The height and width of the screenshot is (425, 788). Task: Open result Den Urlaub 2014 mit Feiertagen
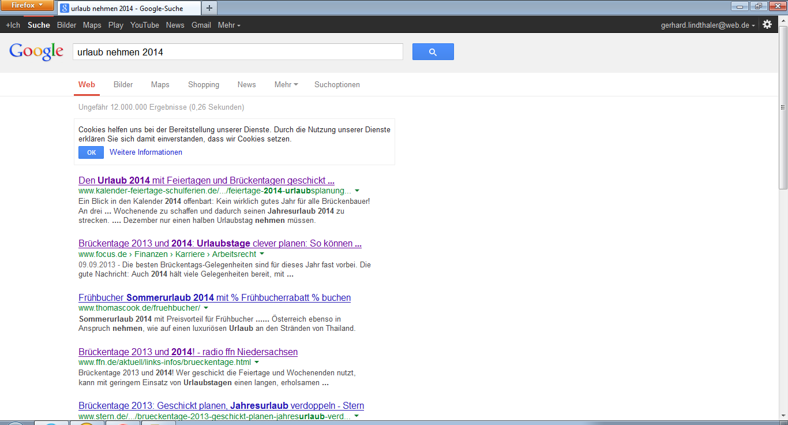pyautogui.click(x=207, y=180)
